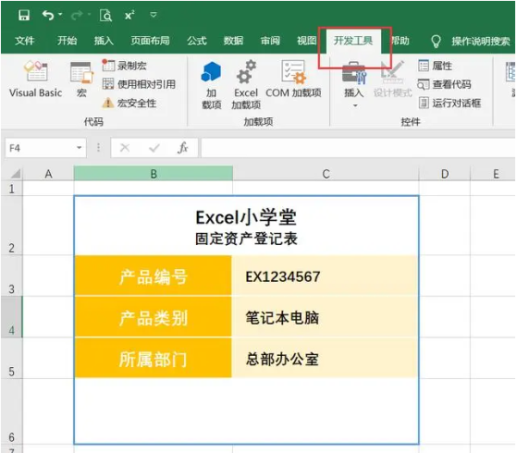Open 宏安全性 settings
The image size is (517, 453).
[x=129, y=104]
